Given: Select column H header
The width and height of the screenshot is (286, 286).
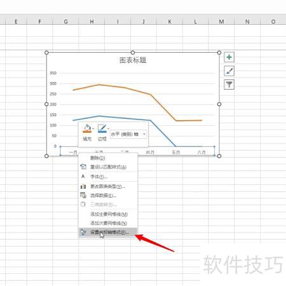Looking at the screenshot, I should pyautogui.click(x=92, y=22).
